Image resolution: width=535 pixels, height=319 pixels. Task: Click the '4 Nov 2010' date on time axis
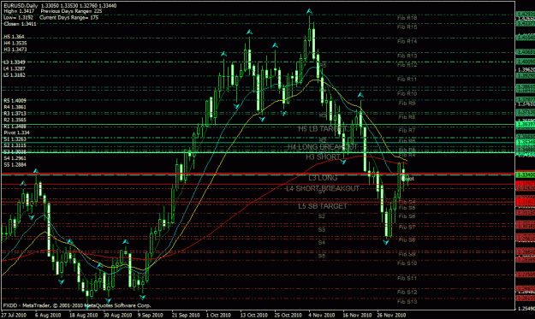tap(321, 316)
